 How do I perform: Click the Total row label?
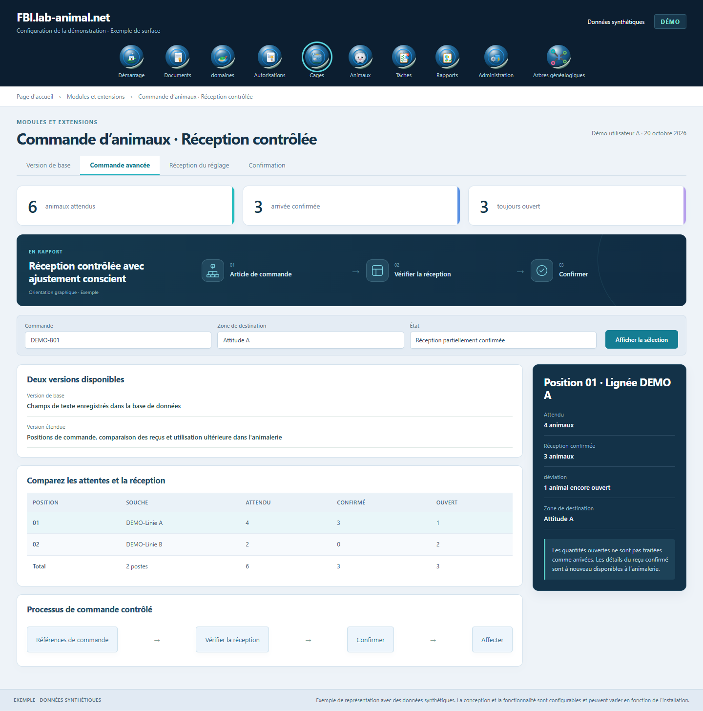pyautogui.click(x=39, y=566)
